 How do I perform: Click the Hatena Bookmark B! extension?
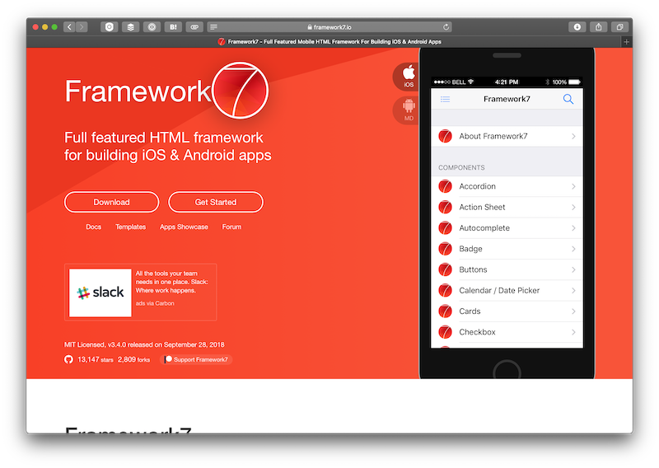173,27
